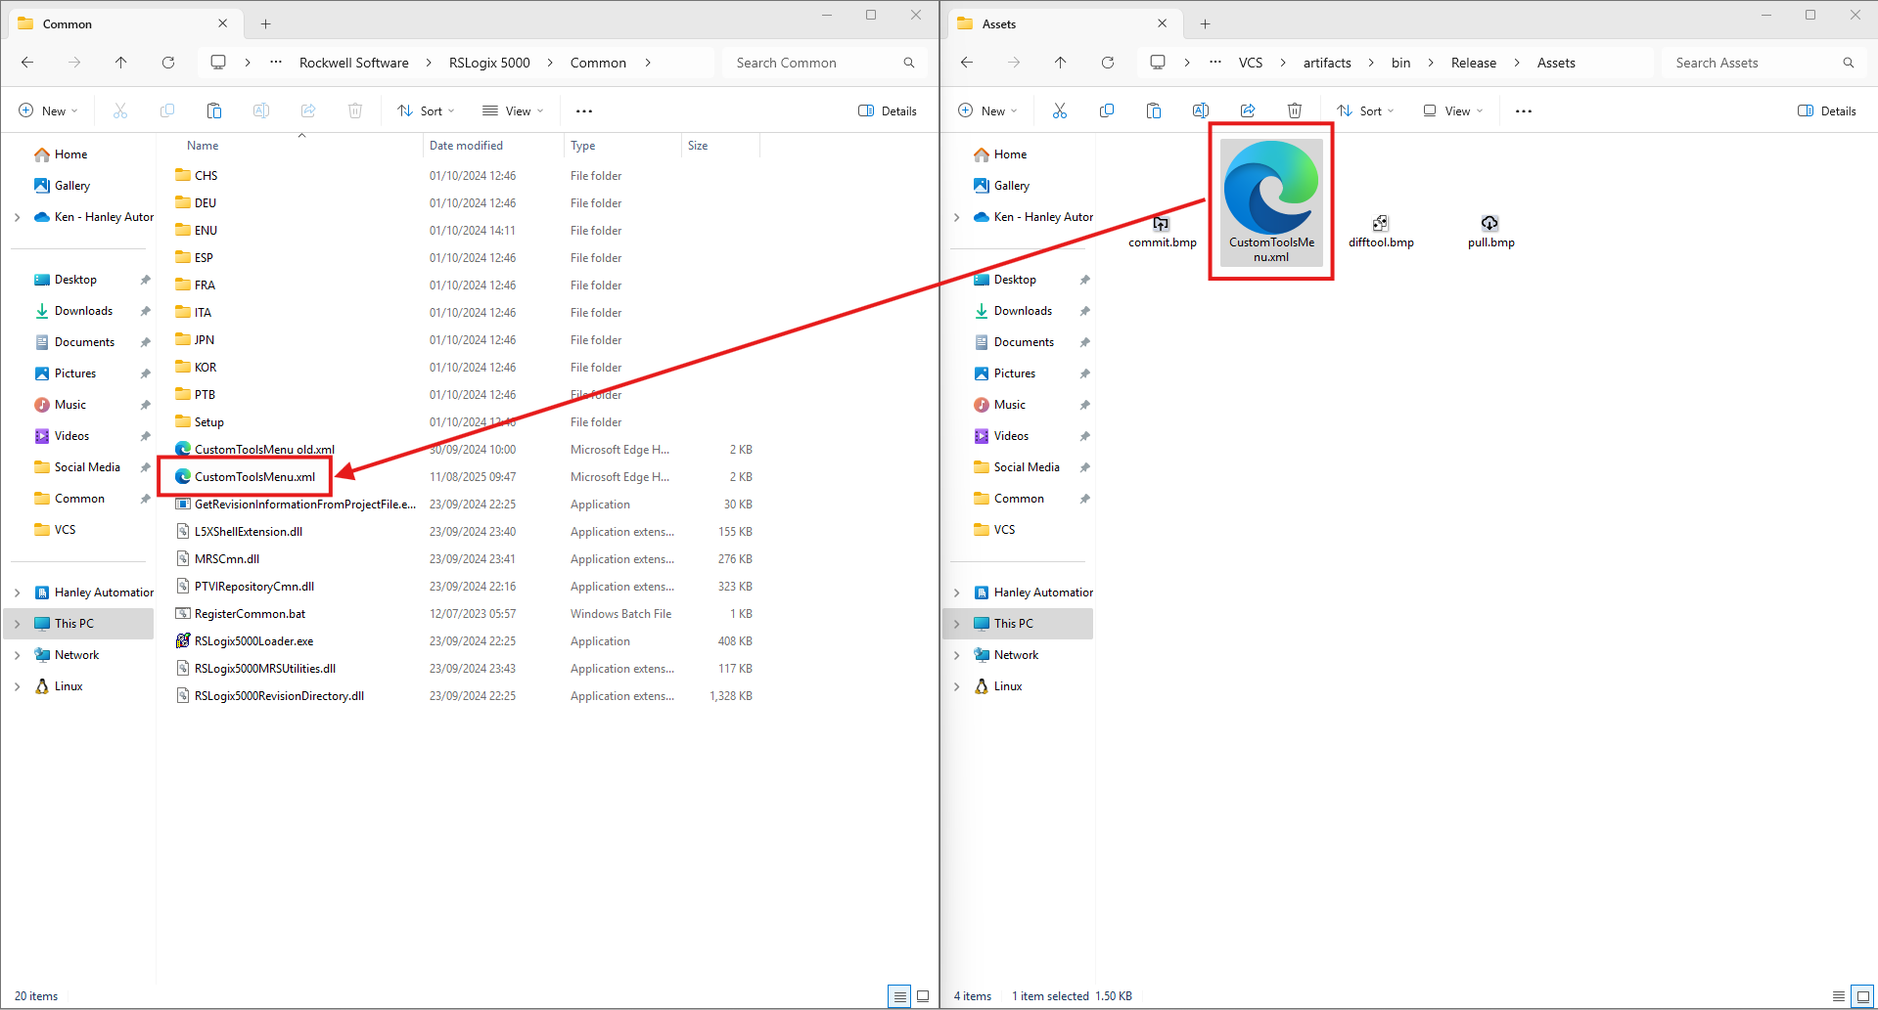Viewport: 1878px width, 1010px height.
Task: Click Rename icon in Assets window toolbar
Action: pos(1201,110)
